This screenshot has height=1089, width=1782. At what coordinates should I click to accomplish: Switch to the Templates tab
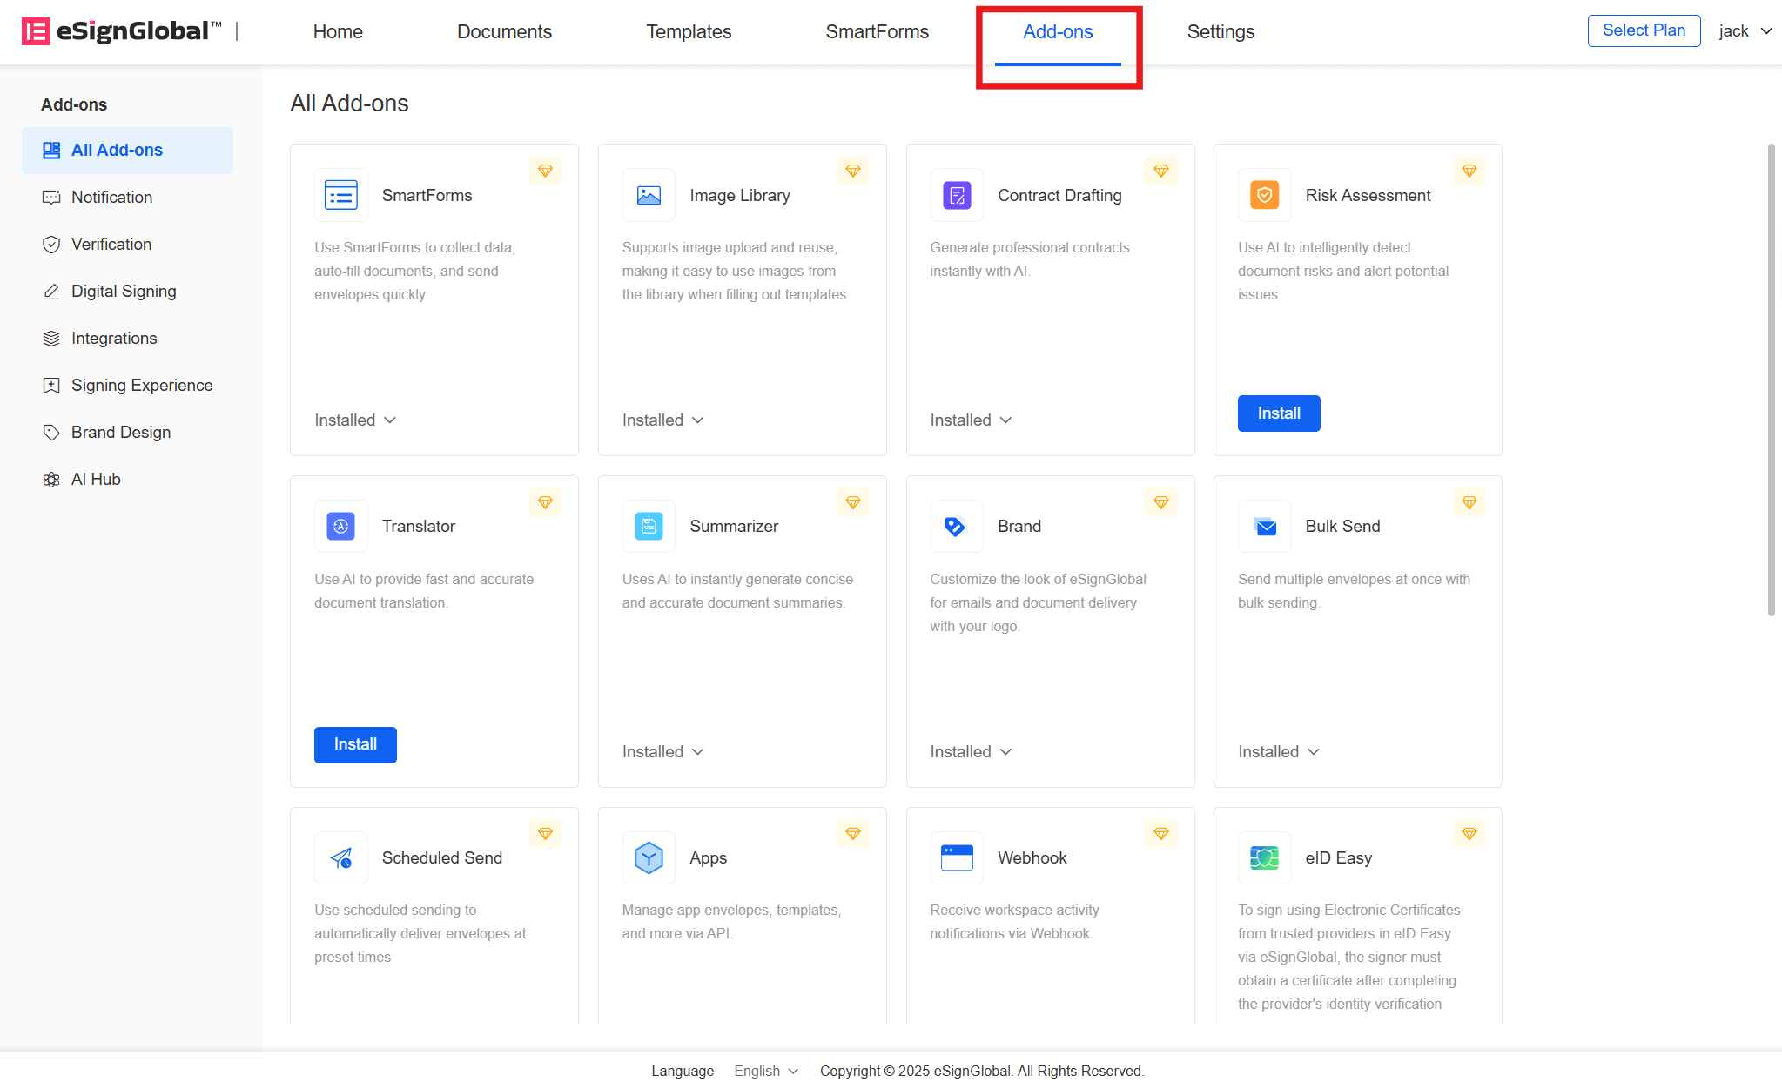[689, 31]
